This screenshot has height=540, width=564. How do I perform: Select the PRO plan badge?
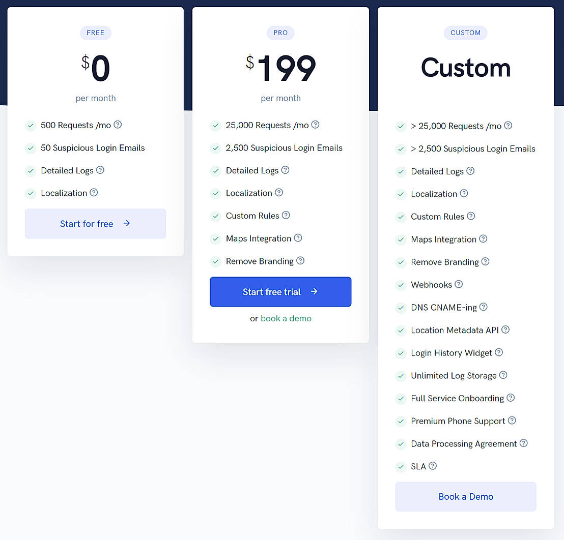click(x=280, y=33)
